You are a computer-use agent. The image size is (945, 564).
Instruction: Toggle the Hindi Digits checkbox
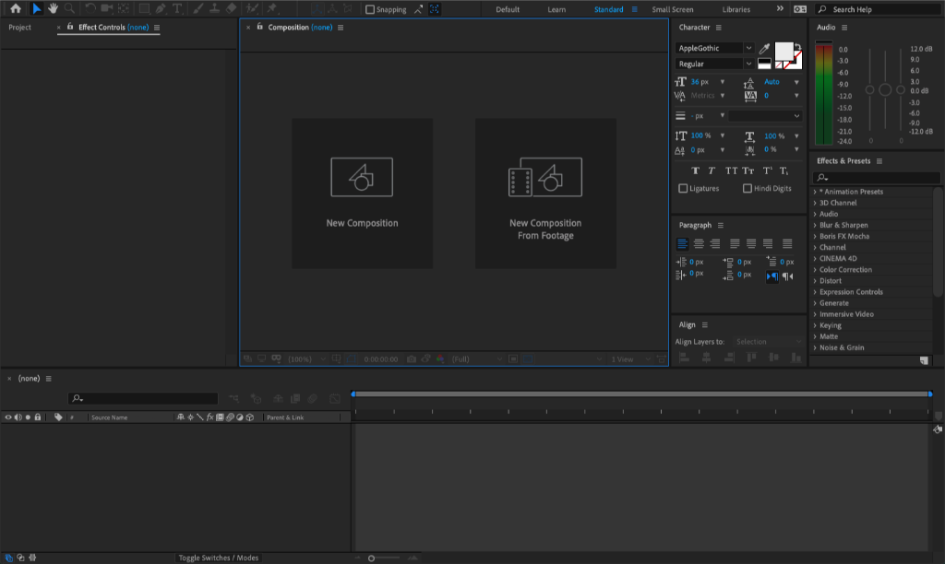pos(748,188)
